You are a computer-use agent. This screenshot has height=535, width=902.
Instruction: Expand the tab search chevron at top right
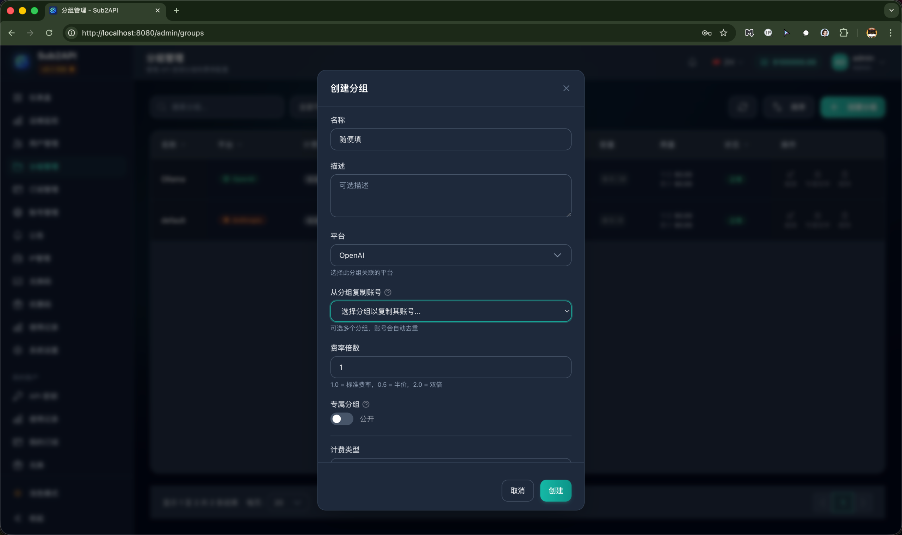(891, 11)
